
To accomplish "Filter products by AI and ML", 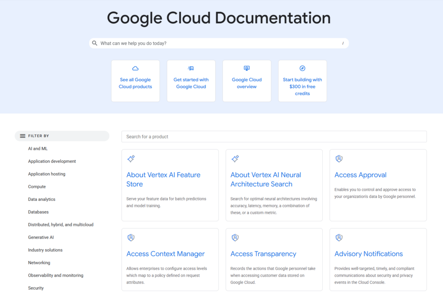I will (x=38, y=149).
